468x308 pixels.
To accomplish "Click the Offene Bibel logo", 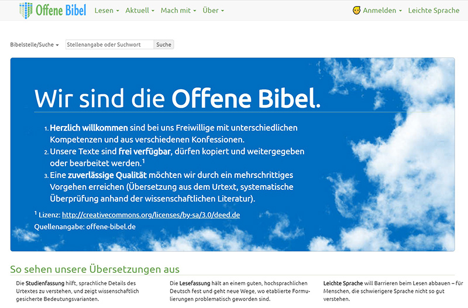I will pyautogui.click(x=53, y=10).
